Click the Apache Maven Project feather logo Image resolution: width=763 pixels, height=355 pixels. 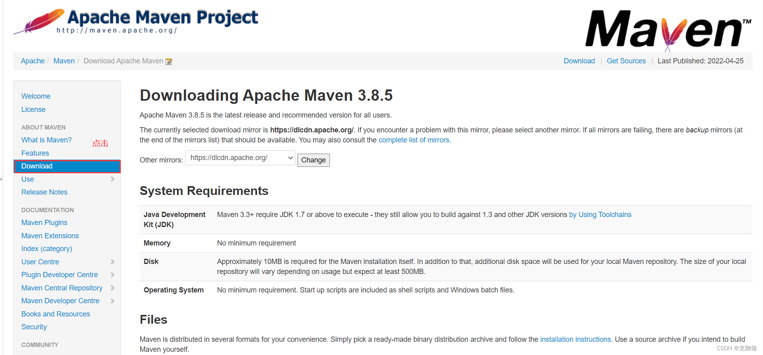coord(136,22)
